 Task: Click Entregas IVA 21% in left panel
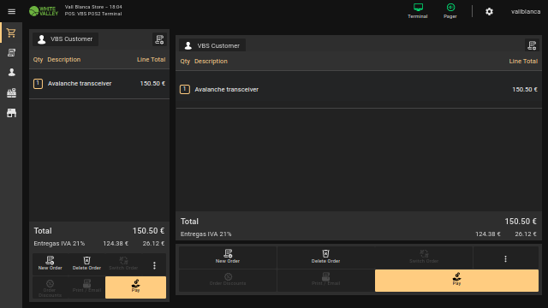(59, 243)
